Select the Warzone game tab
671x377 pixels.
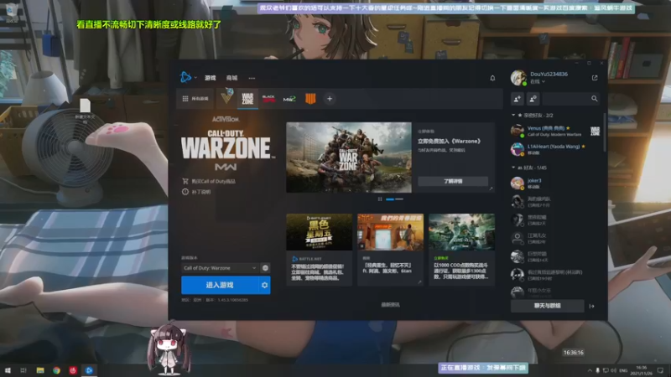[x=247, y=99]
